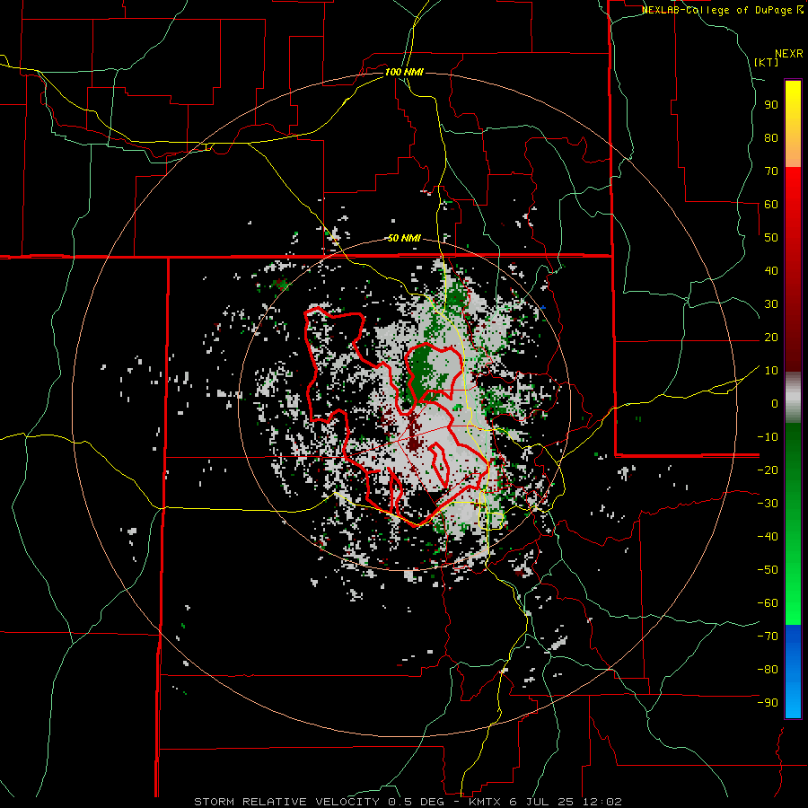Click the NEXR label above the scale
The height and width of the screenshot is (808, 808).
point(789,54)
